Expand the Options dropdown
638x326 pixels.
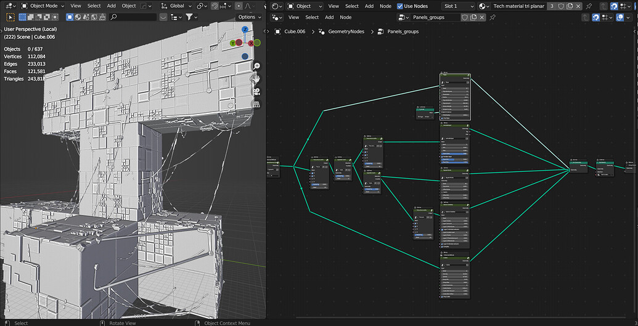tap(249, 17)
